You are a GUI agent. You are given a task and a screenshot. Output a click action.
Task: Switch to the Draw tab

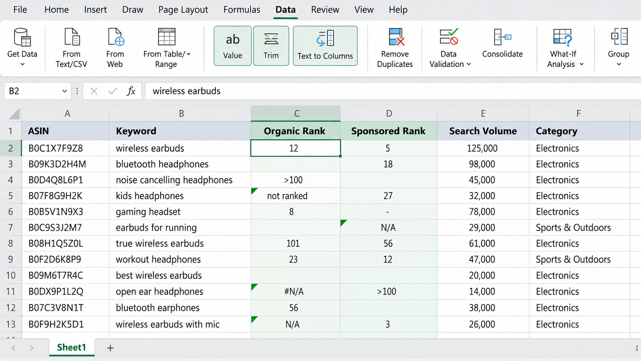click(x=133, y=10)
